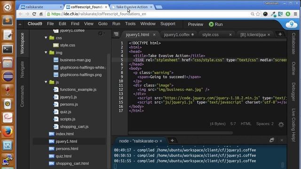Image resolution: width=301 pixels, height=169 pixels.
Task: Open editor status bar settings gear
Action: click(281, 124)
